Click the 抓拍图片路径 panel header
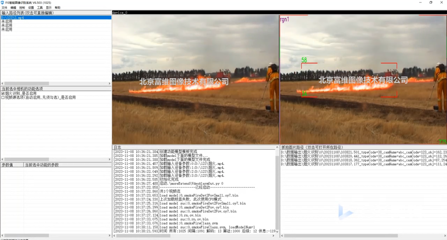This screenshot has height=240, width=447. 363,147
